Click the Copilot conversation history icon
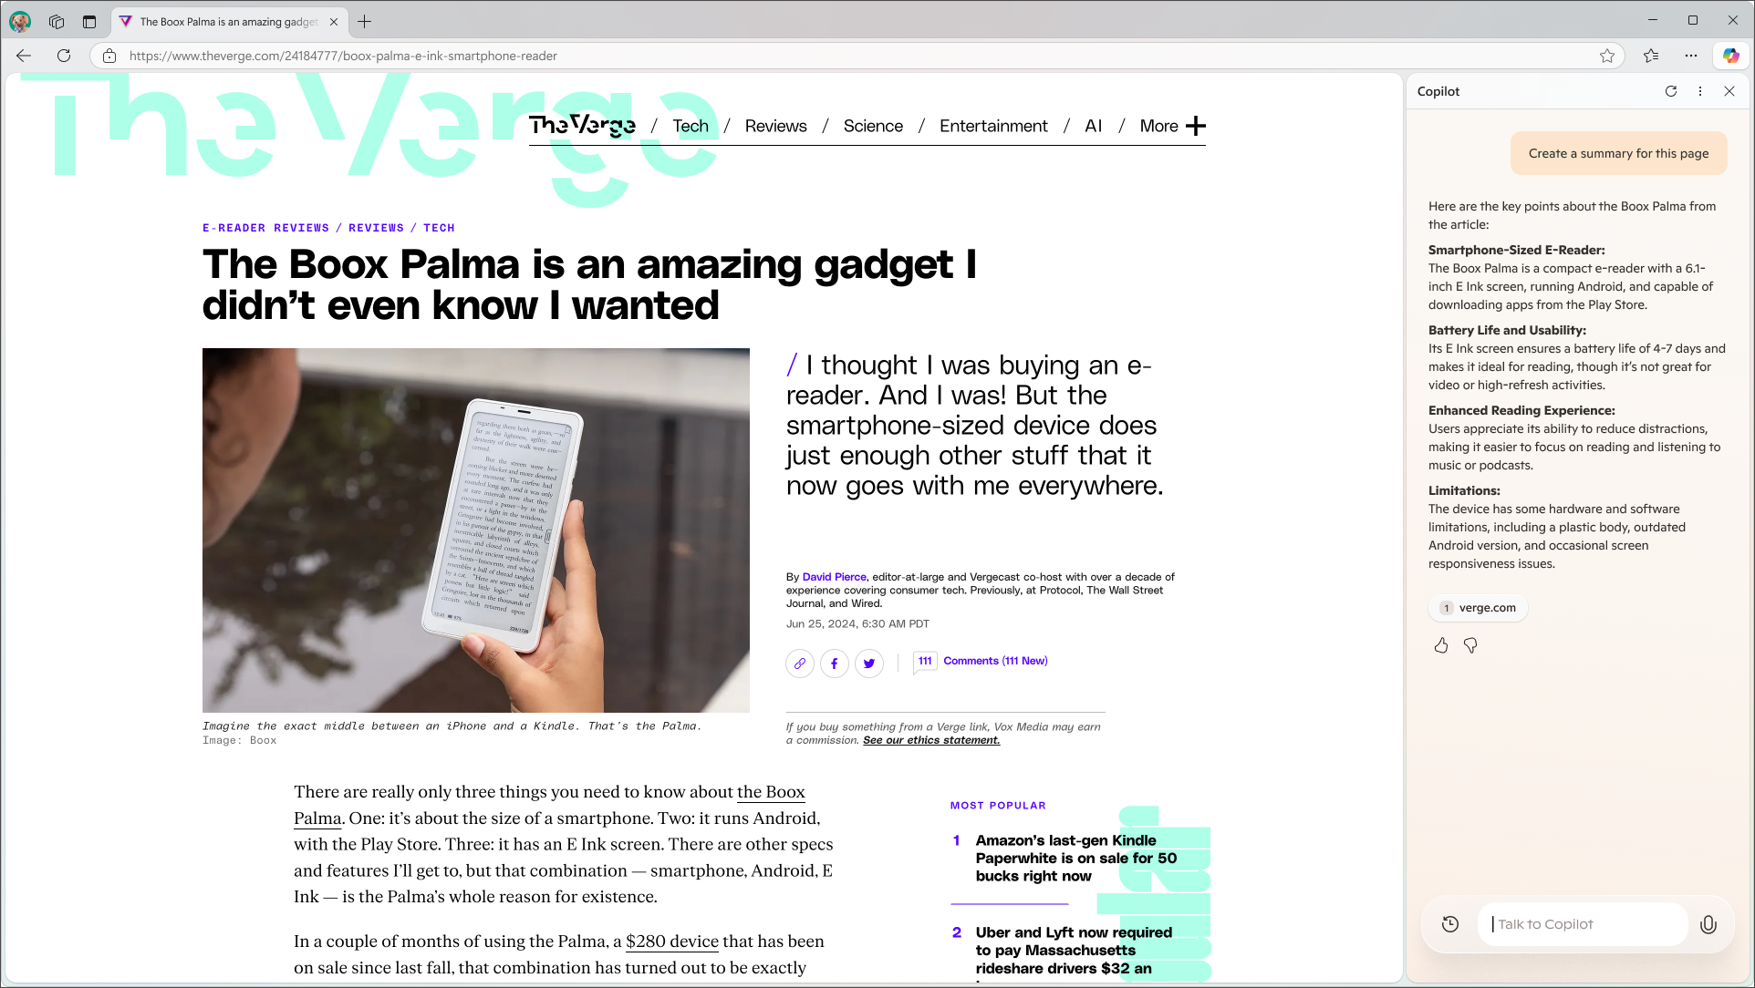 pos(1451,924)
